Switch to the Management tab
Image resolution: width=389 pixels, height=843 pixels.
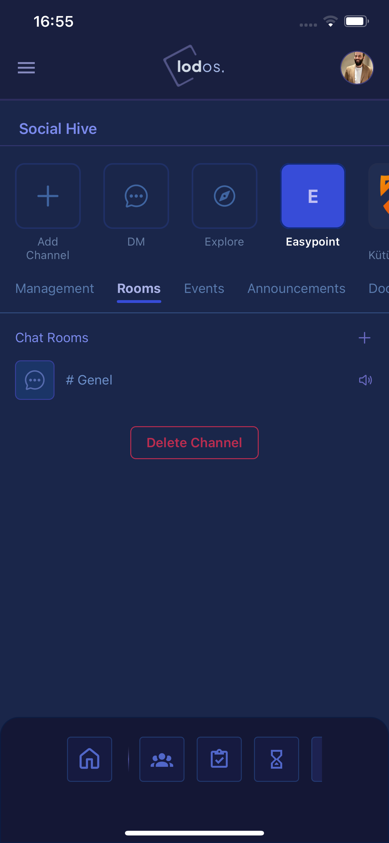click(54, 288)
